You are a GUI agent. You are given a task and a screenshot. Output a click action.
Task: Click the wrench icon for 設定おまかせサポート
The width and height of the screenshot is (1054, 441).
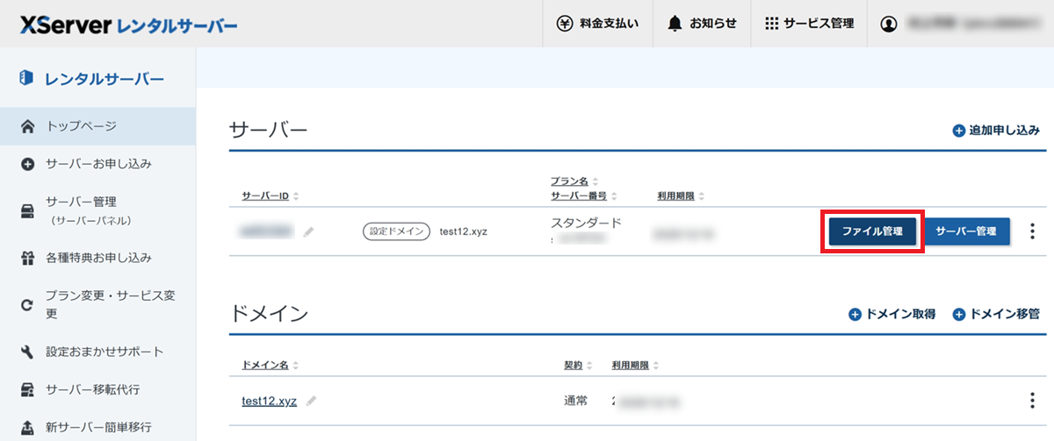pos(27,352)
